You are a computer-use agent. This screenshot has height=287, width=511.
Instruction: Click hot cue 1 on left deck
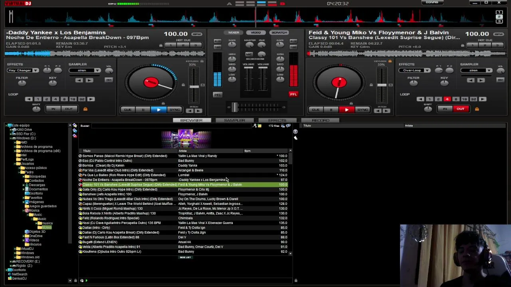(170, 45)
